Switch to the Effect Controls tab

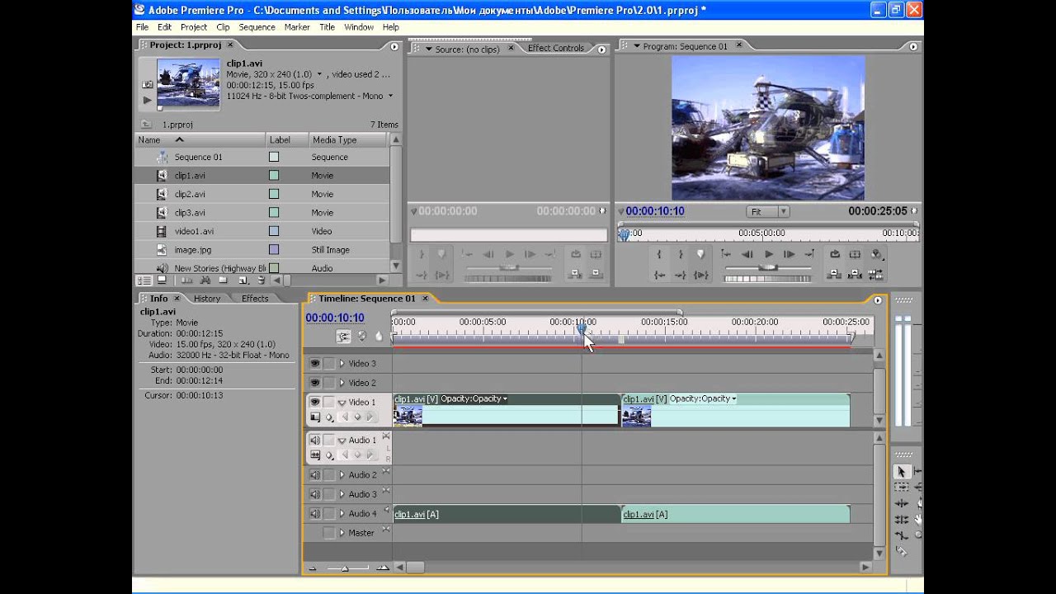pos(555,48)
